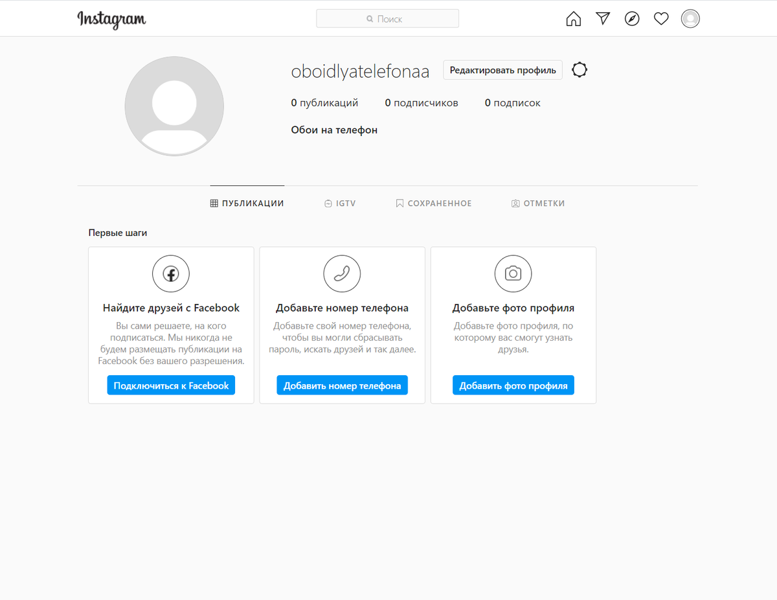
Task: Open the ПУБЛИКАЦИИ tab
Action: (x=247, y=203)
